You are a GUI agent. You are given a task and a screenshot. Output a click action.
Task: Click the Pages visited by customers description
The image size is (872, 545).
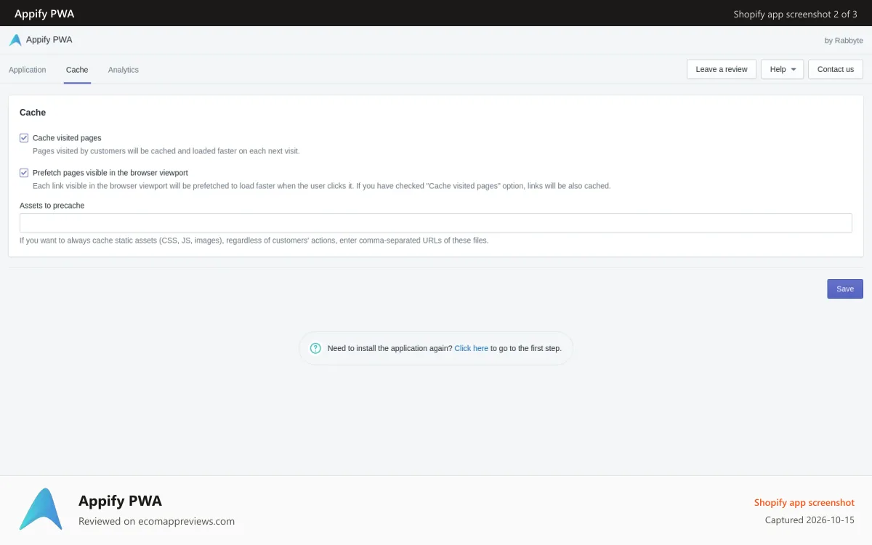[x=166, y=151]
